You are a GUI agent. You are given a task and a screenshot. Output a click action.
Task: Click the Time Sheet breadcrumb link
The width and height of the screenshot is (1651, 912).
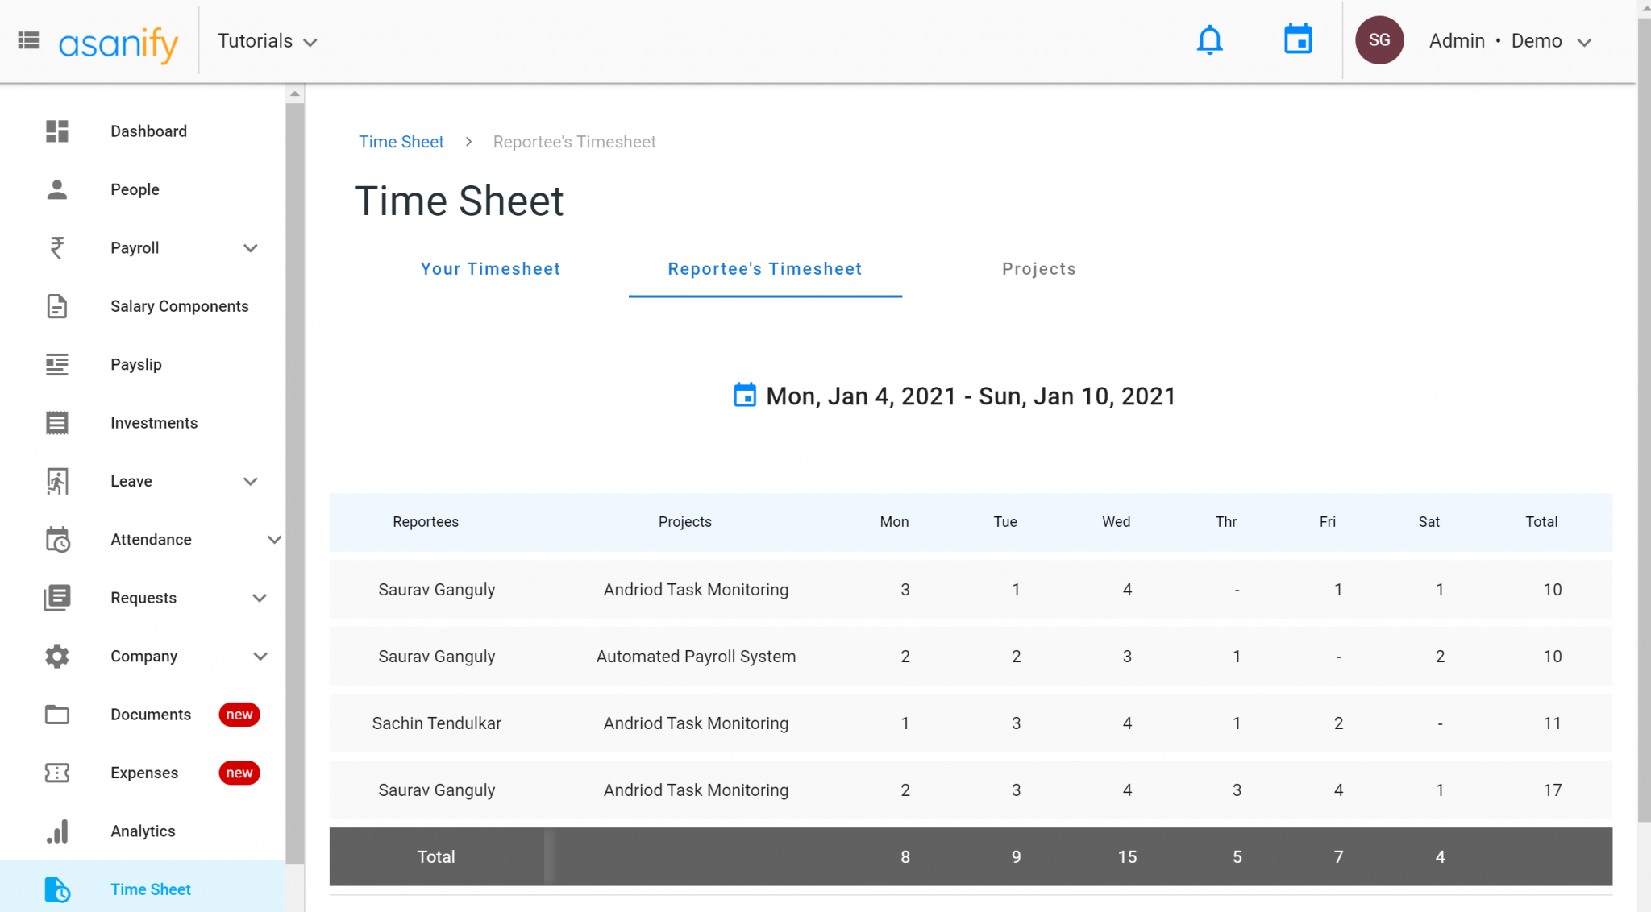coord(401,141)
